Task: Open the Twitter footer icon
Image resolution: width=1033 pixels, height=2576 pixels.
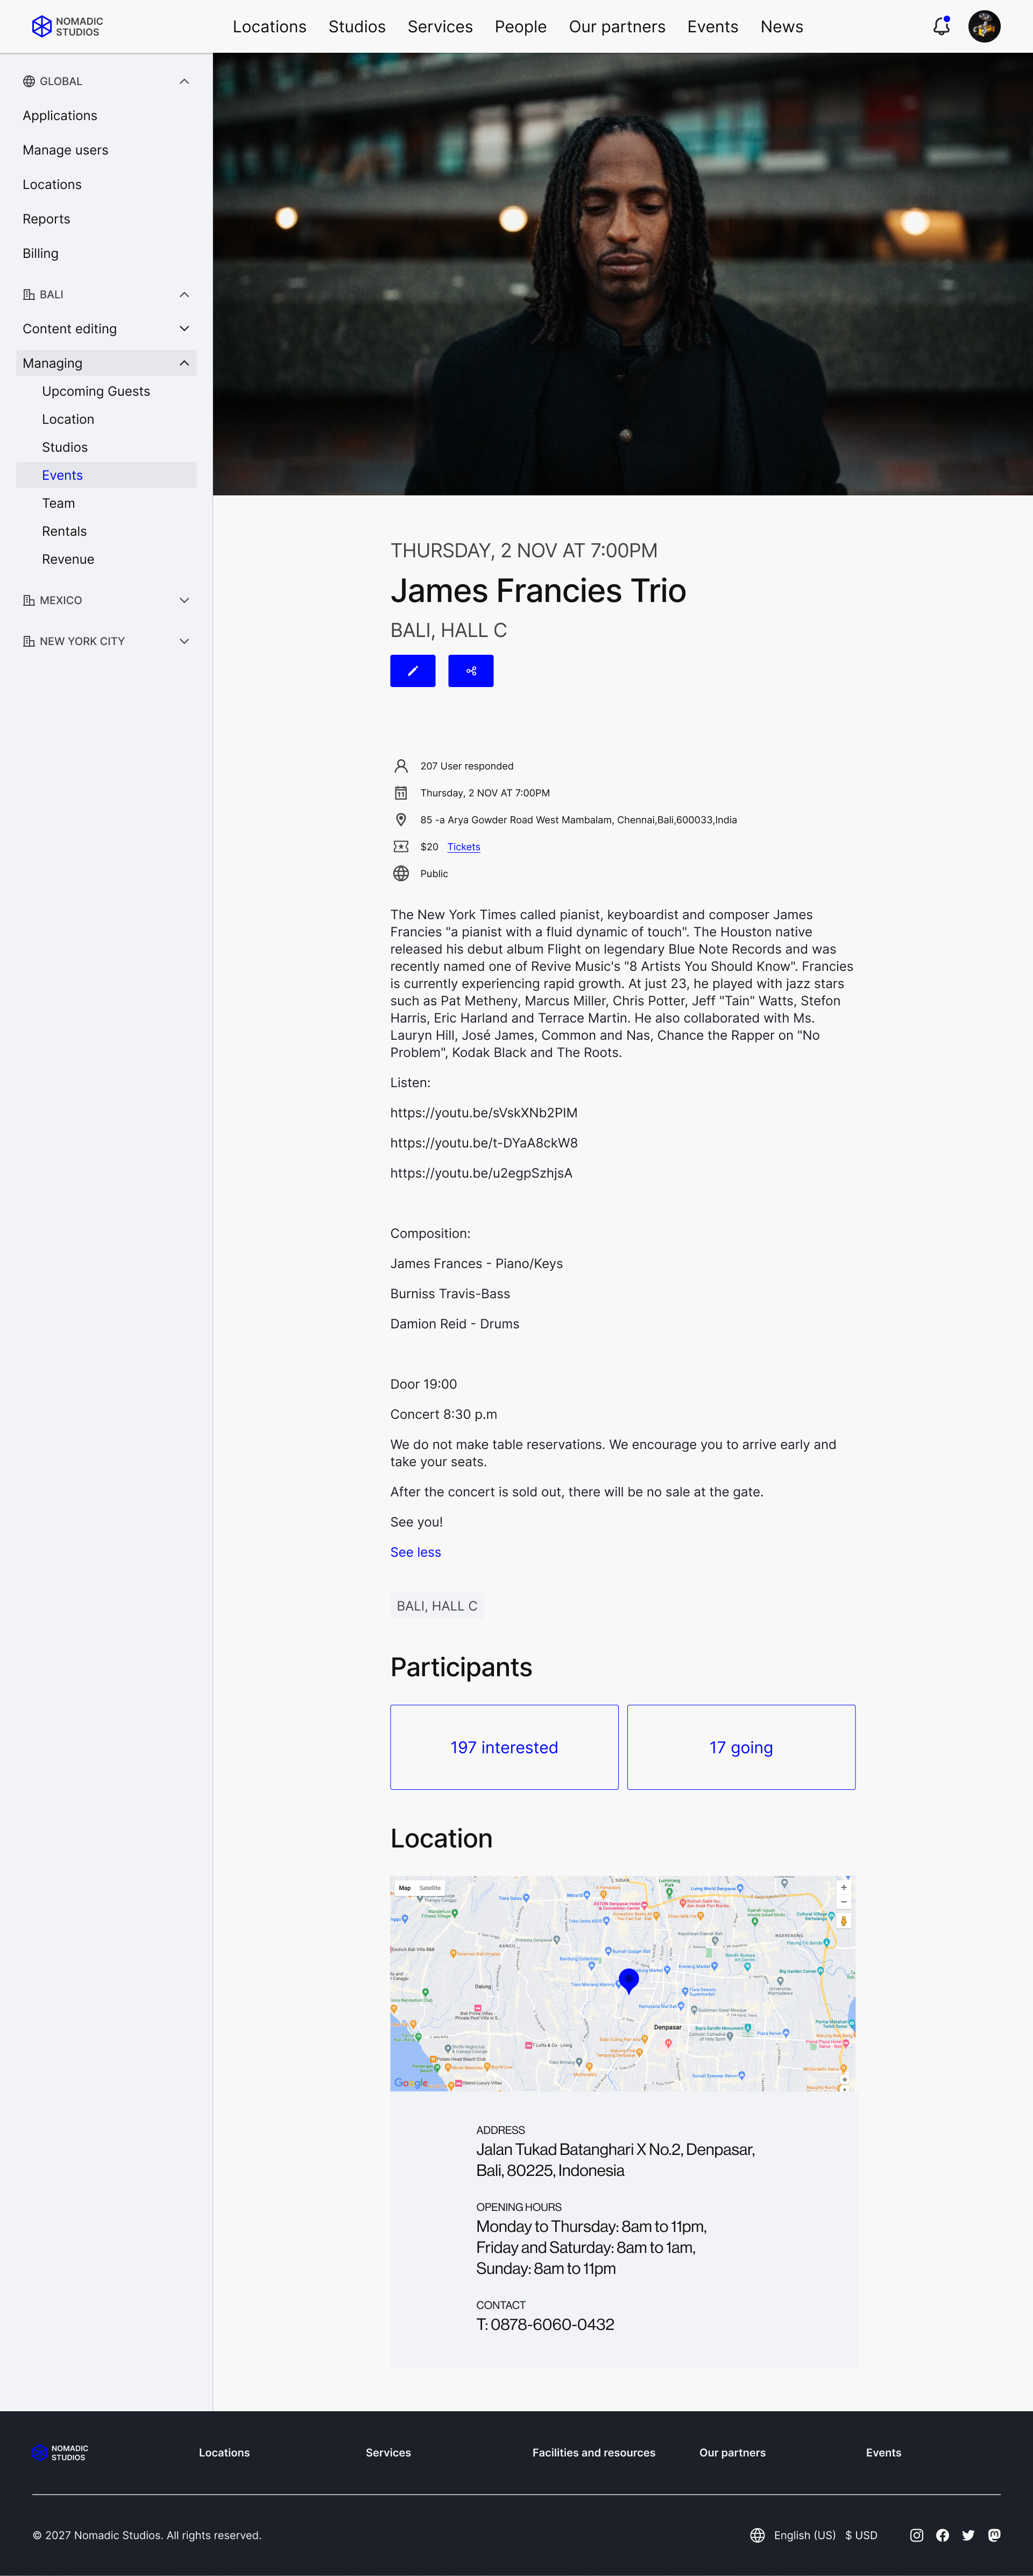Action: (x=968, y=2535)
